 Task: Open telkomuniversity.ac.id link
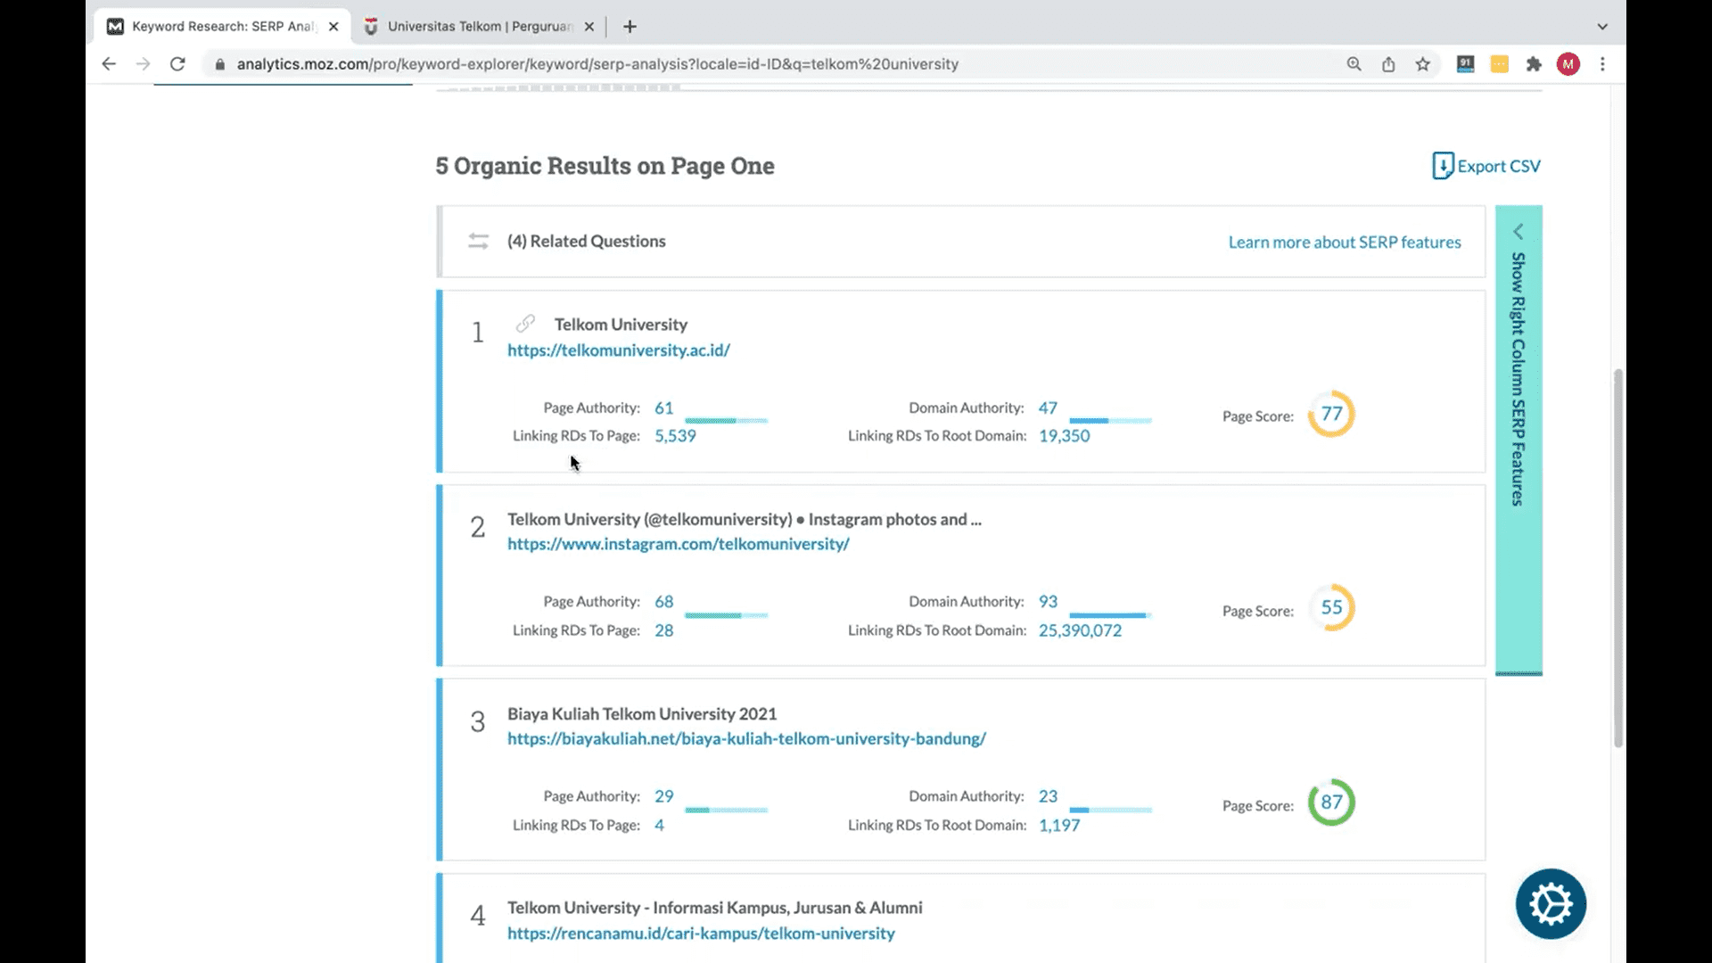(x=619, y=350)
